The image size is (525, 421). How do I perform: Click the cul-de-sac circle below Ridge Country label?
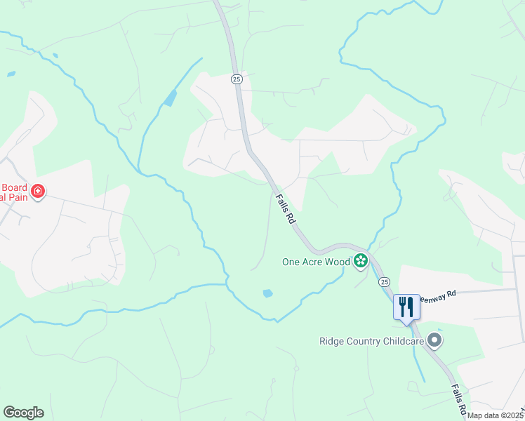pyautogui.click(x=296, y=368)
